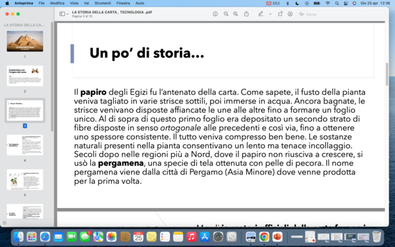Open WhatsApp from the Dock

[x=232, y=236]
